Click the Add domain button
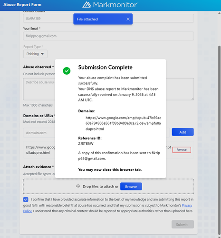The height and width of the screenshot is (238, 221). [183, 132]
